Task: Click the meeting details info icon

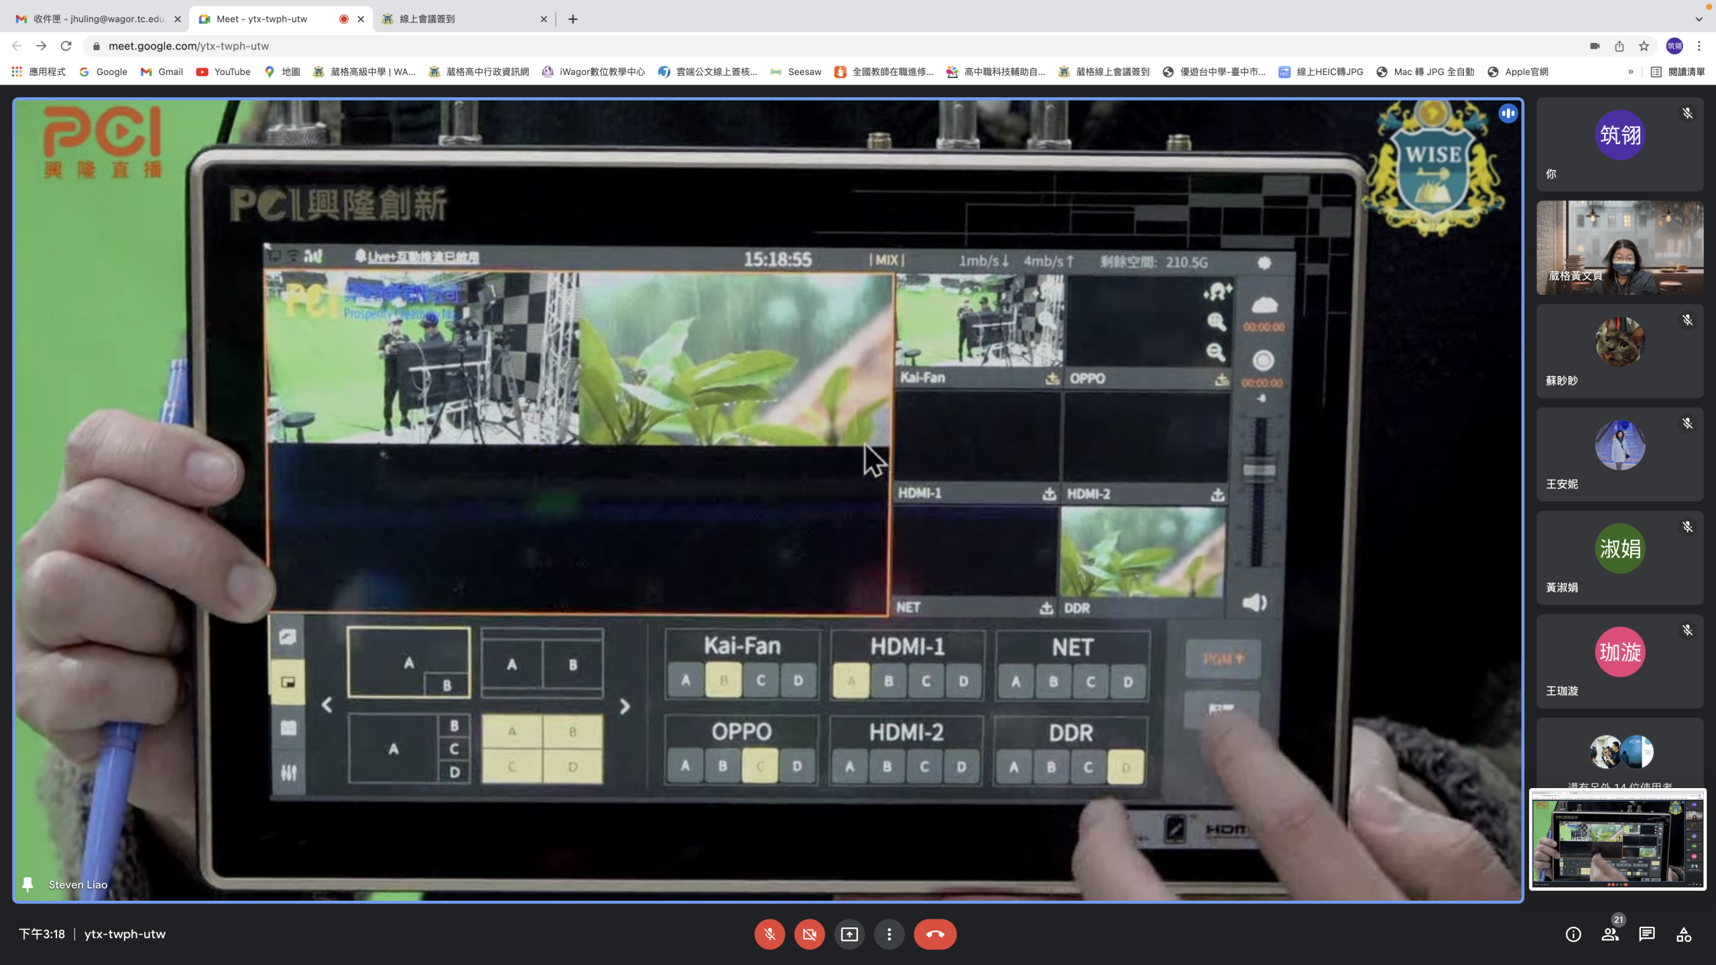Action: [x=1573, y=934]
